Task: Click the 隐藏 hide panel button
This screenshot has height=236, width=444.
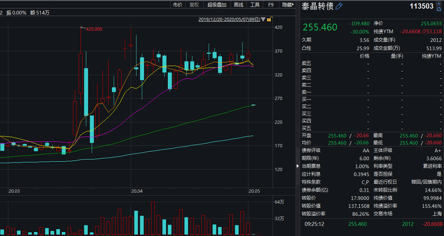Action: point(288,5)
